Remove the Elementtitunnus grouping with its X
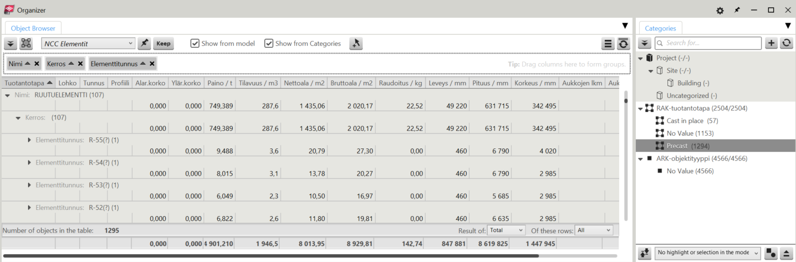 [x=152, y=64]
